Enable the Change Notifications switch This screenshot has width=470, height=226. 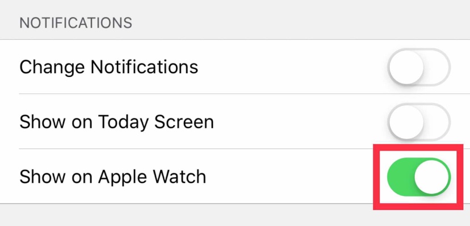click(419, 67)
